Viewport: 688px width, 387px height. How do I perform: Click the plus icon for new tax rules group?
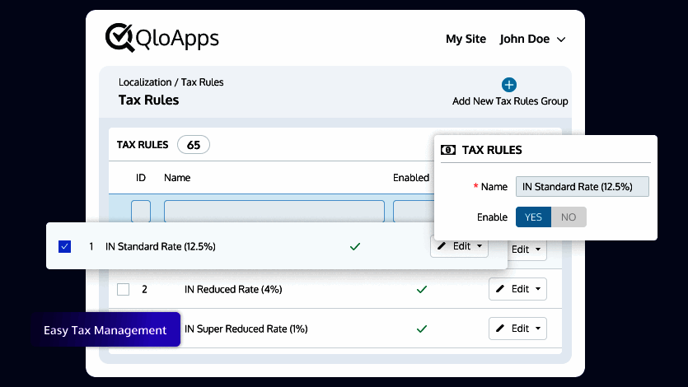pos(509,85)
